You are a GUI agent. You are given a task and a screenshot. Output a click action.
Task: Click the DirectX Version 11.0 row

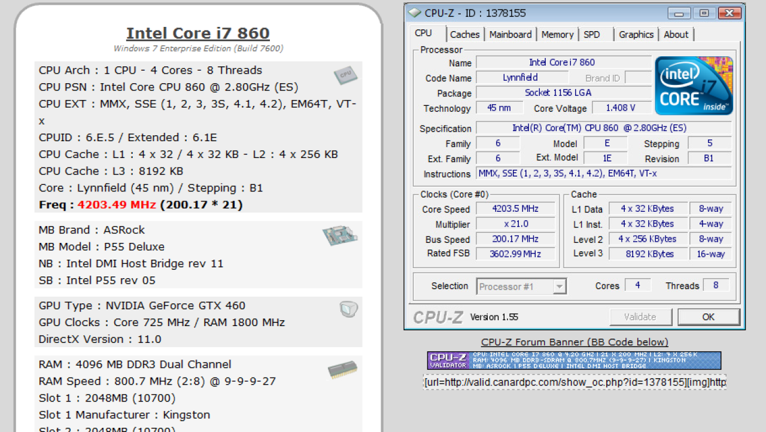(101, 339)
